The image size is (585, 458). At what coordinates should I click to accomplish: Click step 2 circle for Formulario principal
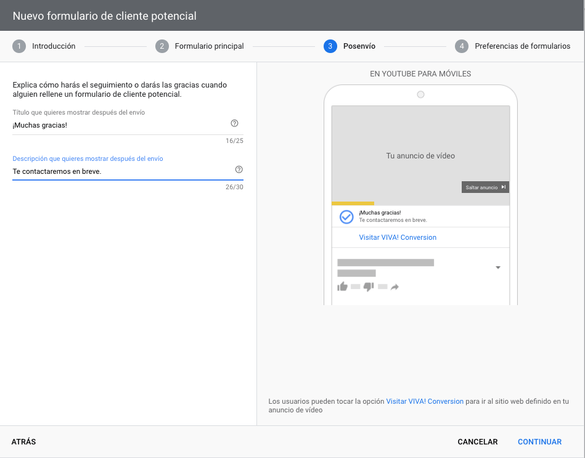pyautogui.click(x=162, y=46)
